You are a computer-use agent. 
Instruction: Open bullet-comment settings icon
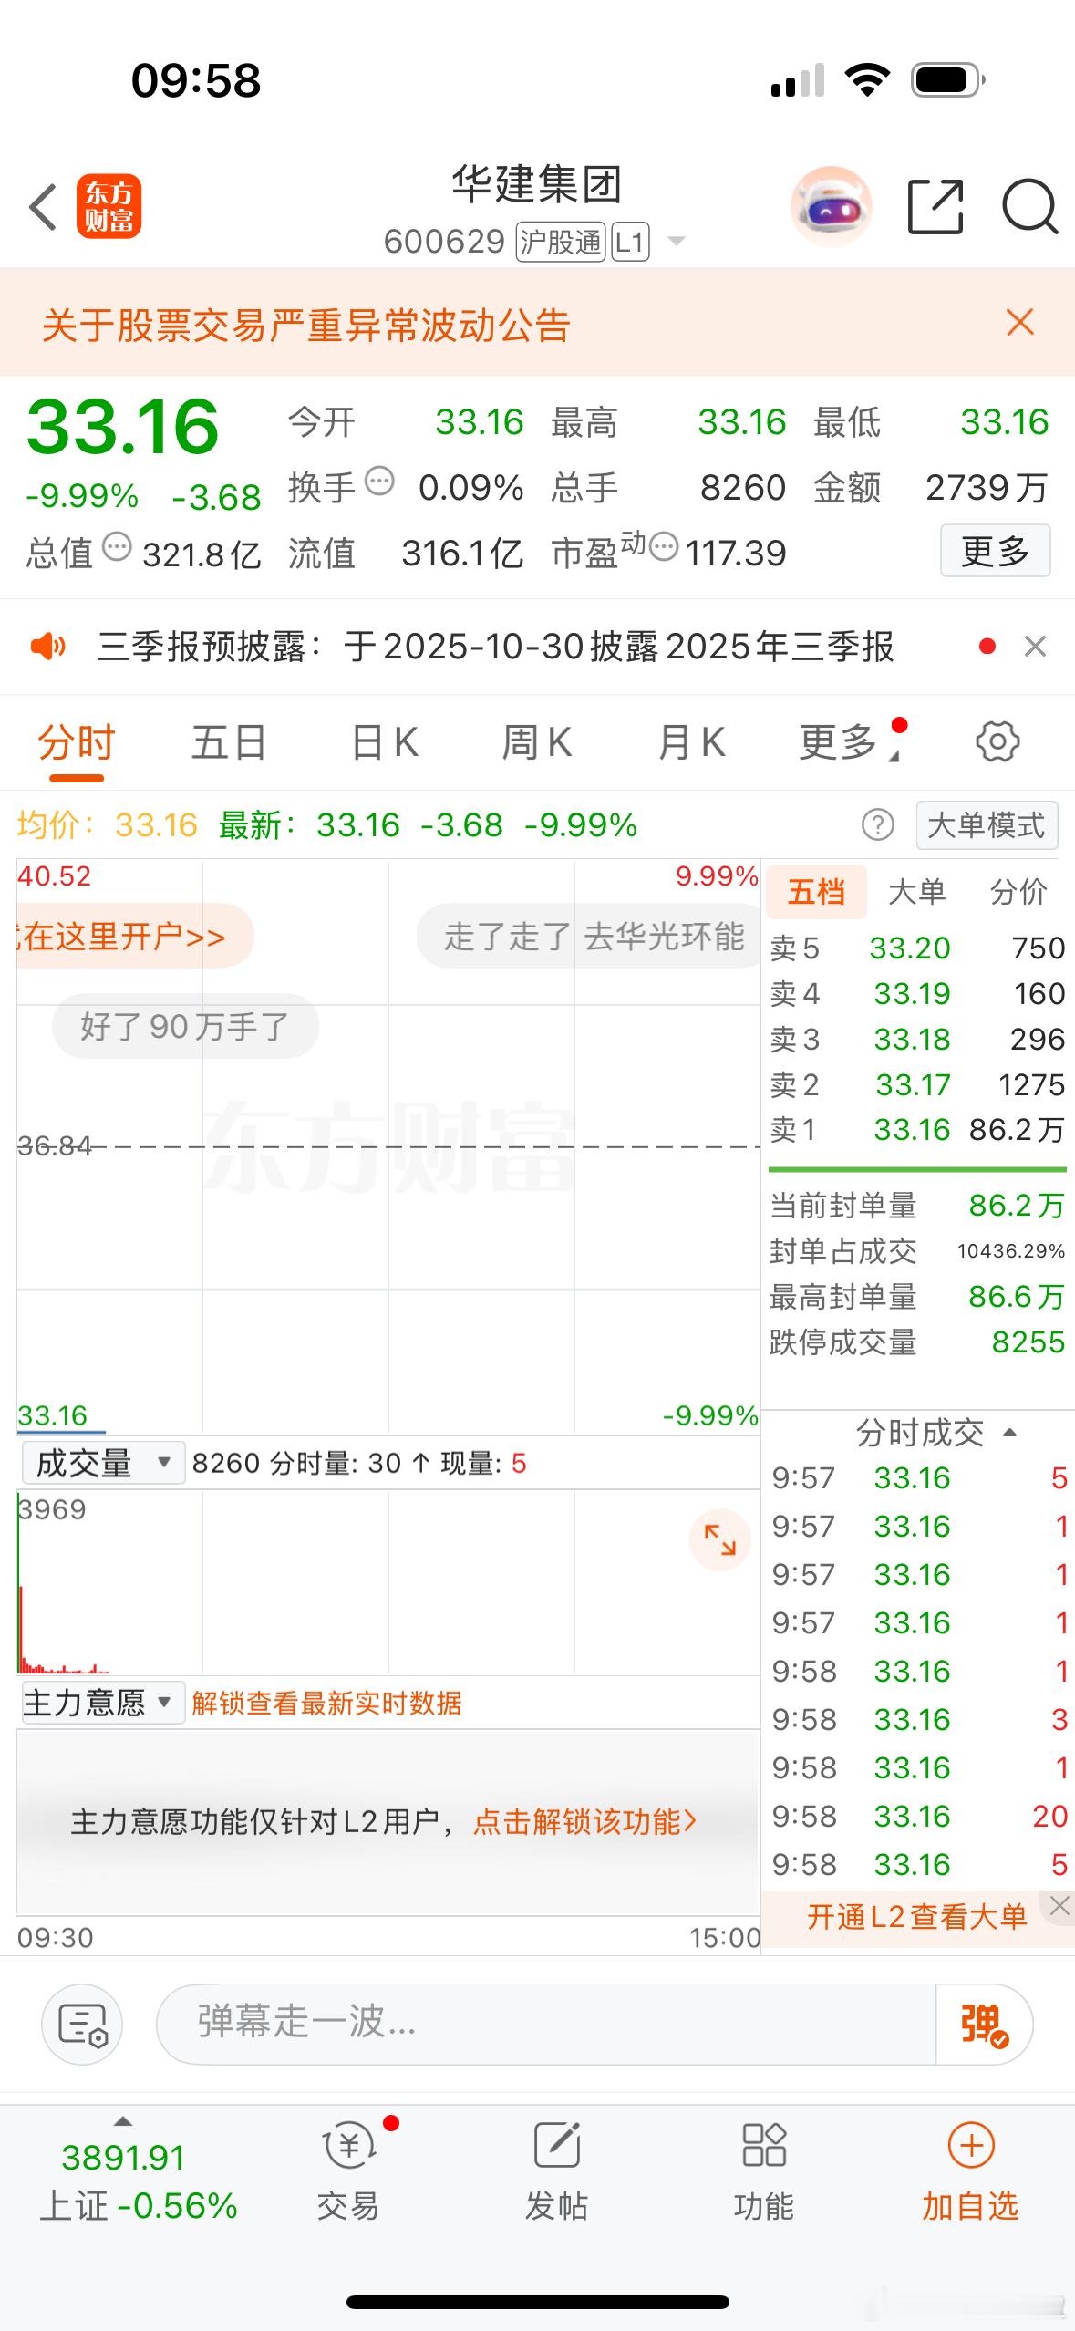pyautogui.click(x=82, y=2024)
